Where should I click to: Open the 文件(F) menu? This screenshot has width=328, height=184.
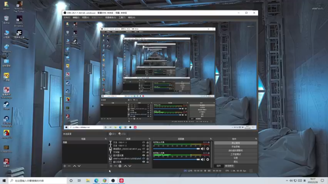(67, 18)
